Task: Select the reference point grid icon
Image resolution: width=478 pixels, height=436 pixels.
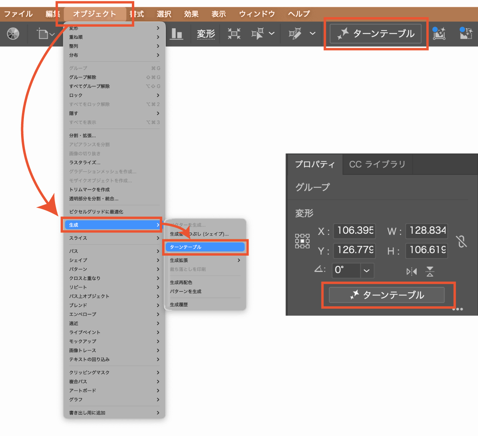Action: tap(302, 241)
